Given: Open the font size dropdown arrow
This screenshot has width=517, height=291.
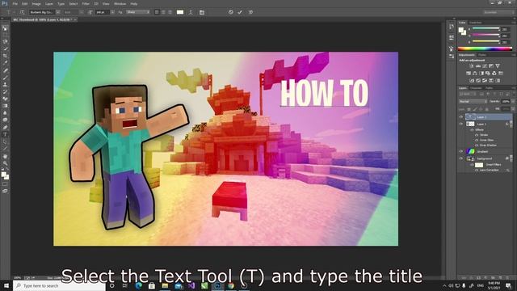Looking at the screenshot, I should pos(112,12).
